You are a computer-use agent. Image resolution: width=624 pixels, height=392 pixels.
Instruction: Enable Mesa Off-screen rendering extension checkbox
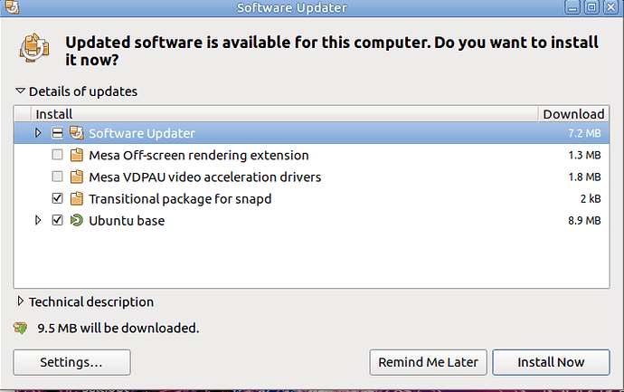click(x=57, y=155)
